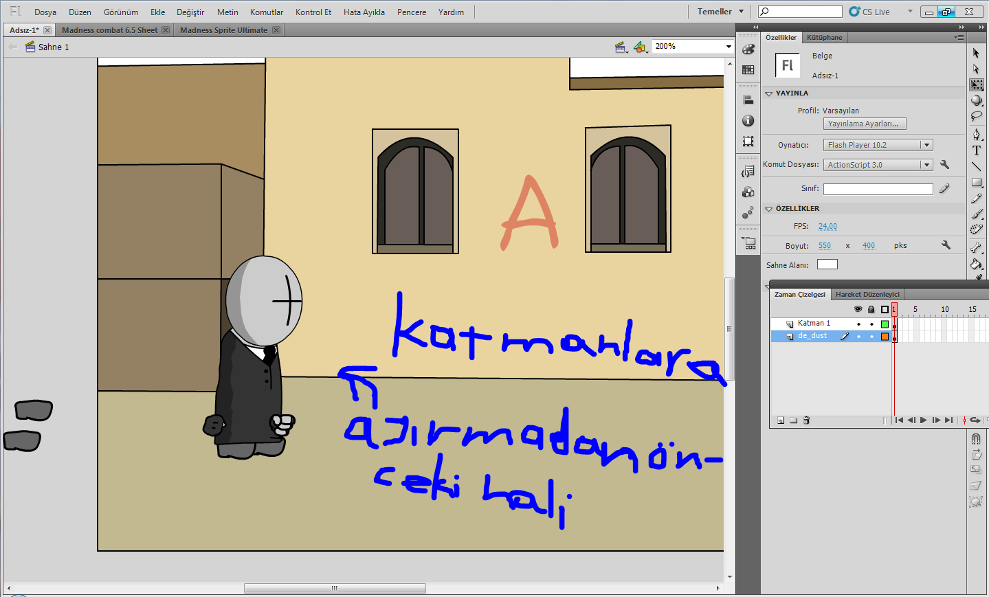Select the Deco tool

tap(977, 230)
